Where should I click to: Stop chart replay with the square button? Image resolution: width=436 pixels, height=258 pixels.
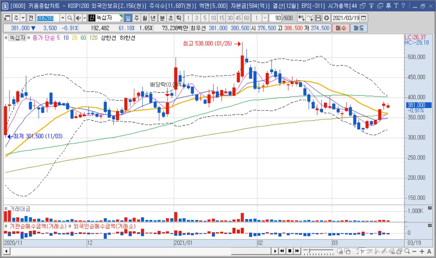[290, 251]
